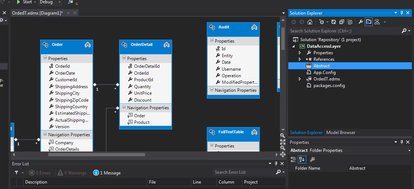Toggle the 0 Warnings filter button
414x189 pixels.
(72, 173)
